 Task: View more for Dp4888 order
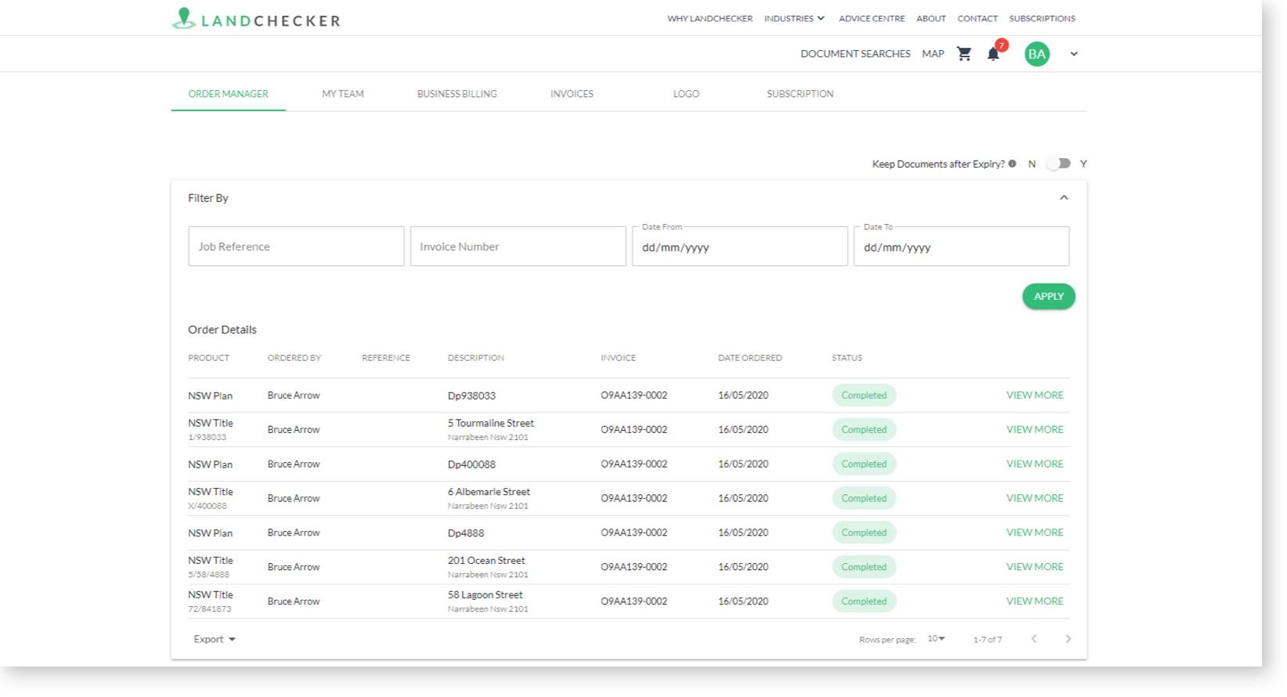1034,533
